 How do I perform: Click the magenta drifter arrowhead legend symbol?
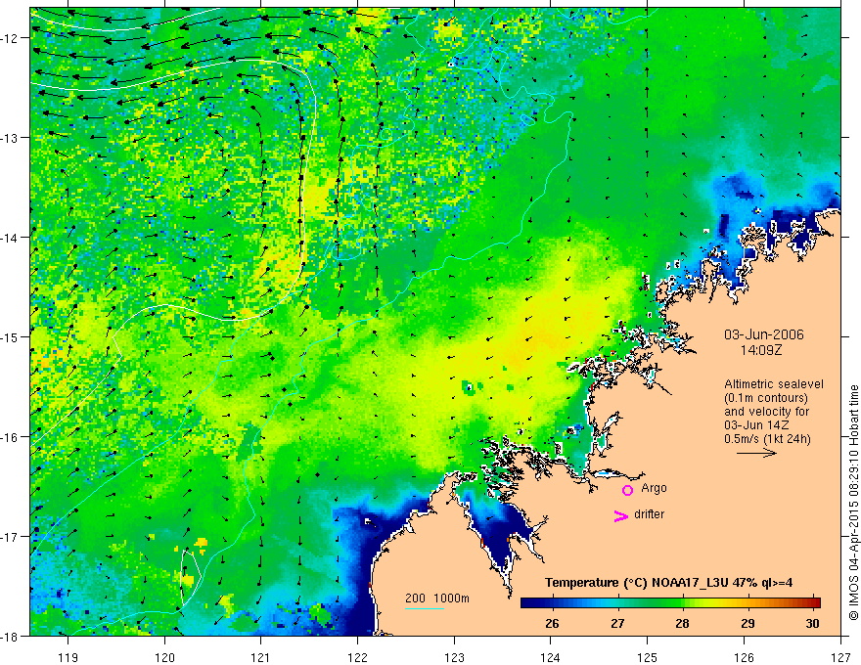621,515
